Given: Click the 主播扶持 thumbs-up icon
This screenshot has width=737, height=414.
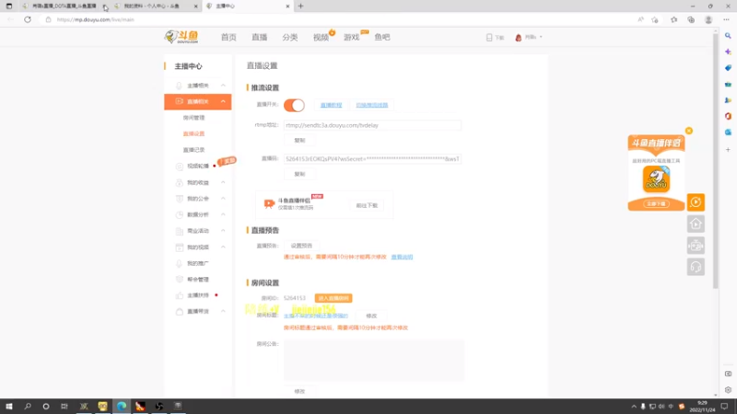Looking at the screenshot, I should click(x=179, y=295).
